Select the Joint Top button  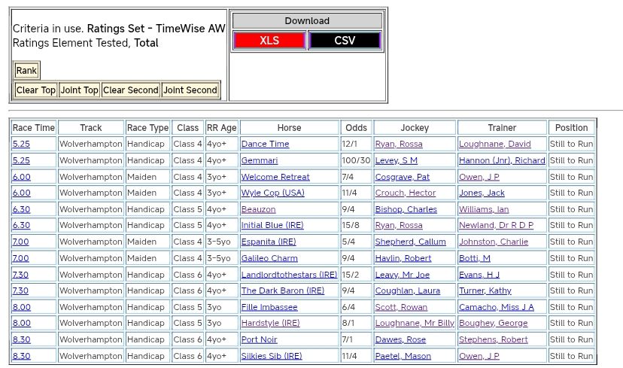(x=80, y=90)
